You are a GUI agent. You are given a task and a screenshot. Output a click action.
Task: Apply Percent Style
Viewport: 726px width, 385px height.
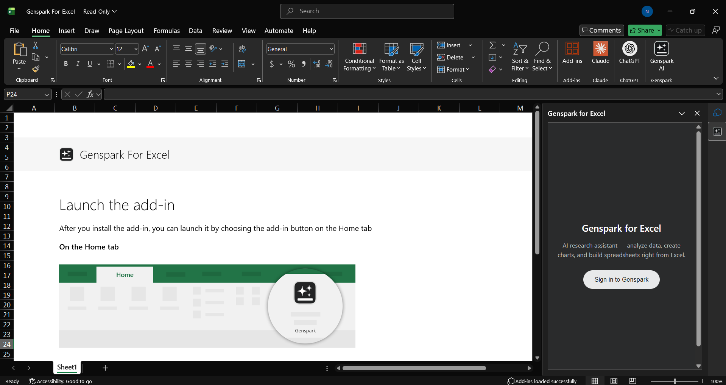point(291,64)
